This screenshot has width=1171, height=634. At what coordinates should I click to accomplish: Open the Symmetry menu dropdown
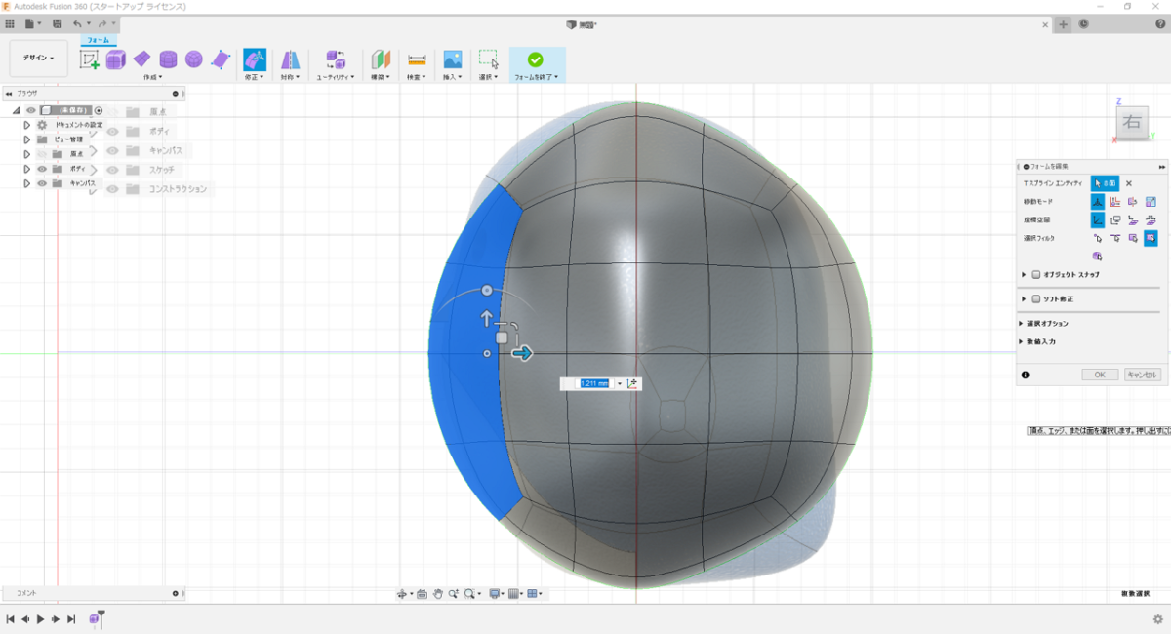(x=290, y=76)
